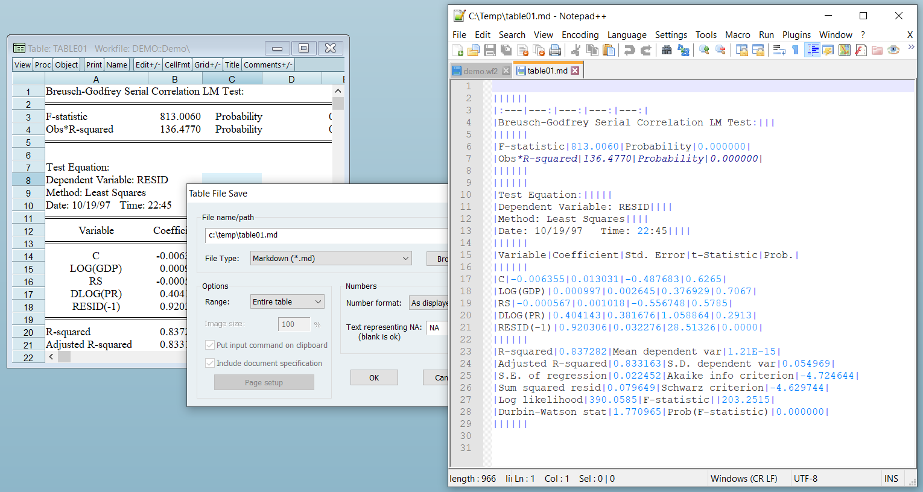Screen dimensions: 923x492
Task: Toggle 'Include document specification' checkbox
Action: 210,364
